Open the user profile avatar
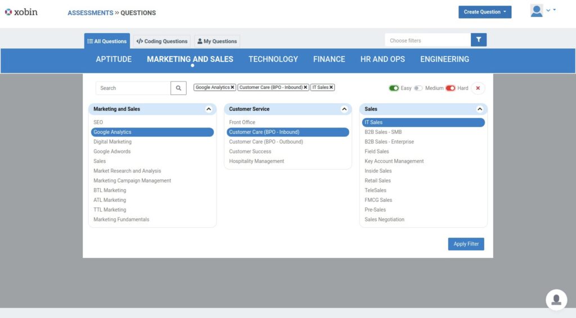576x318 pixels. coord(536,11)
